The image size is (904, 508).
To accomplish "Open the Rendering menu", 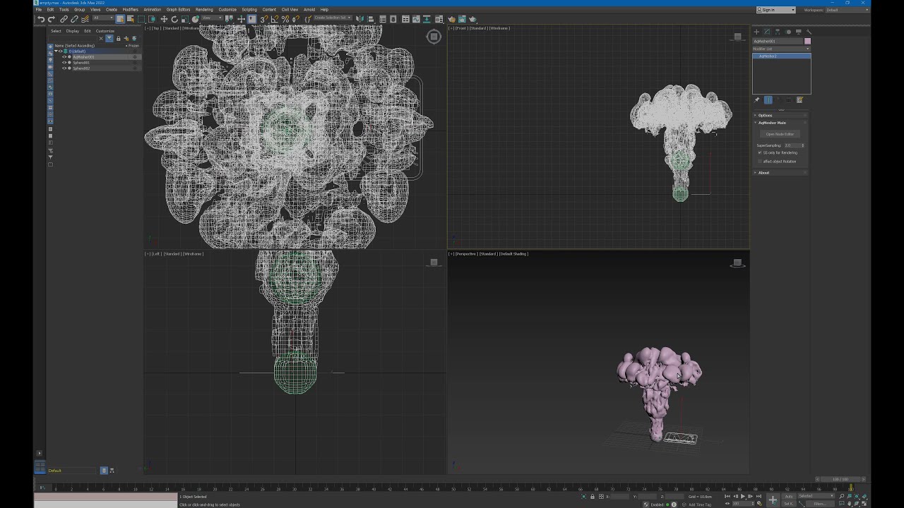I will point(204,10).
